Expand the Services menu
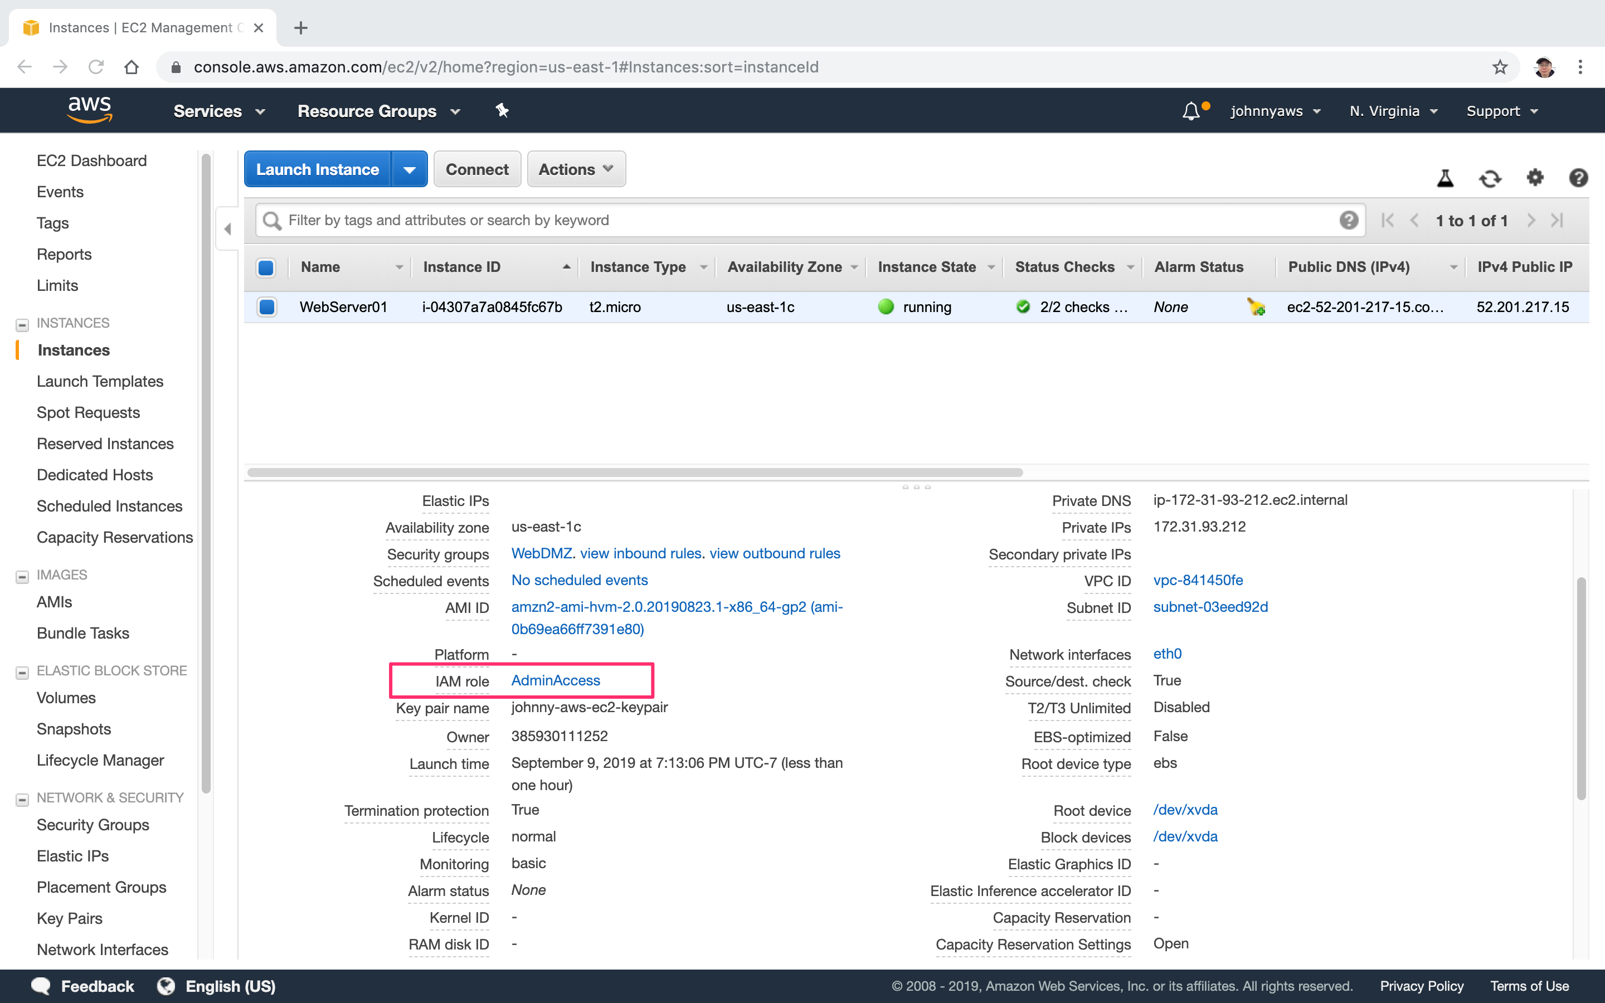This screenshot has width=1605, height=1003. [x=219, y=111]
